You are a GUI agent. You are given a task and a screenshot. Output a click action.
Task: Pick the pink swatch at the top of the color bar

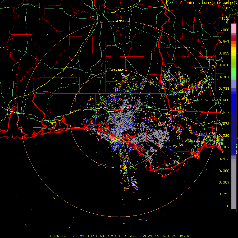[x=234, y=28]
